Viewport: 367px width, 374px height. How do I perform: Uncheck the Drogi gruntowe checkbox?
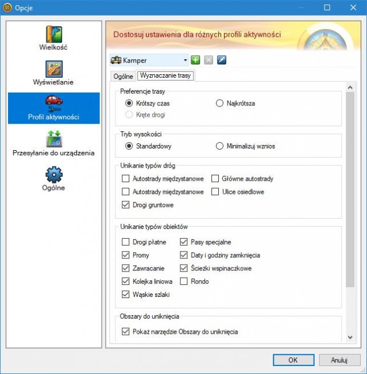pos(126,205)
